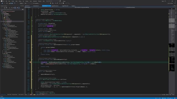Open the Extensions menu
Image resolution: width=177 pixels, height=99 pixels.
click(x=35, y=1)
